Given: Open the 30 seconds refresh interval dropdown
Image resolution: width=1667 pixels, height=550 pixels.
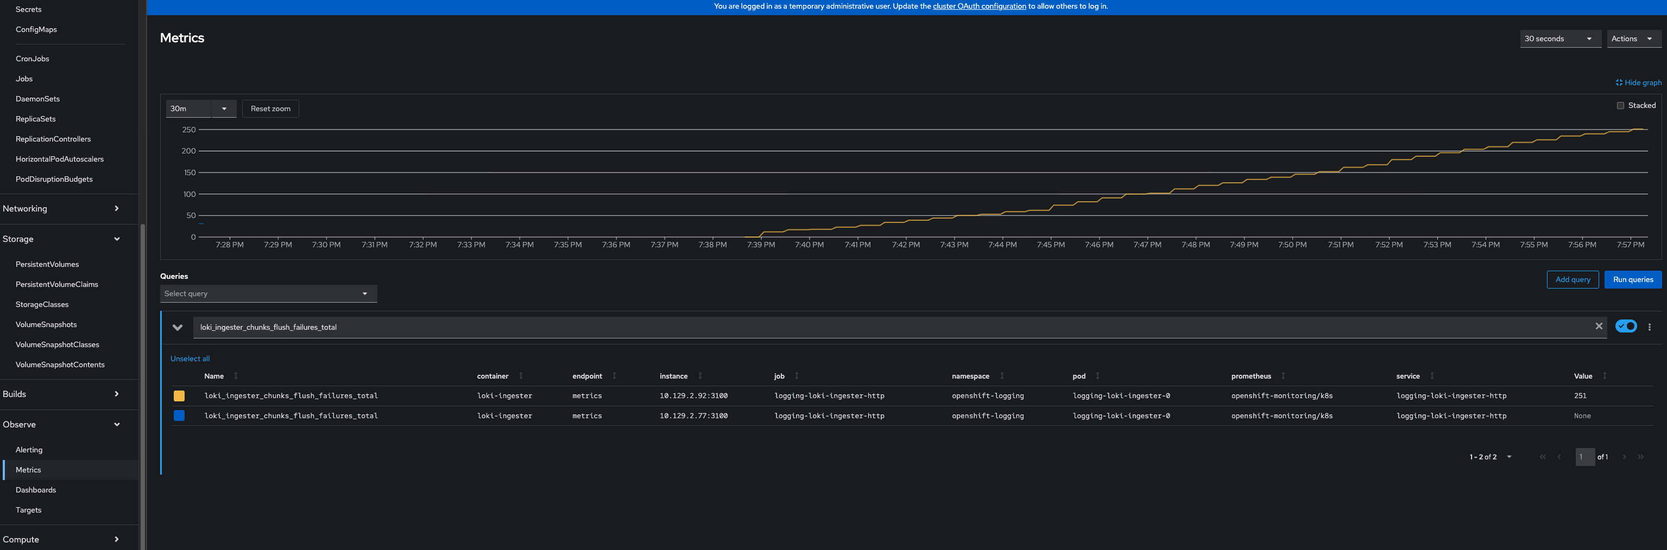Looking at the screenshot, I should (x=1559, y=39).
